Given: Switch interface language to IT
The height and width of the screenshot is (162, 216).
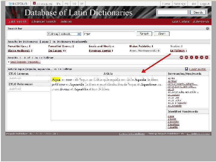Looking at the screenshot, I should (x=82, y=4).
